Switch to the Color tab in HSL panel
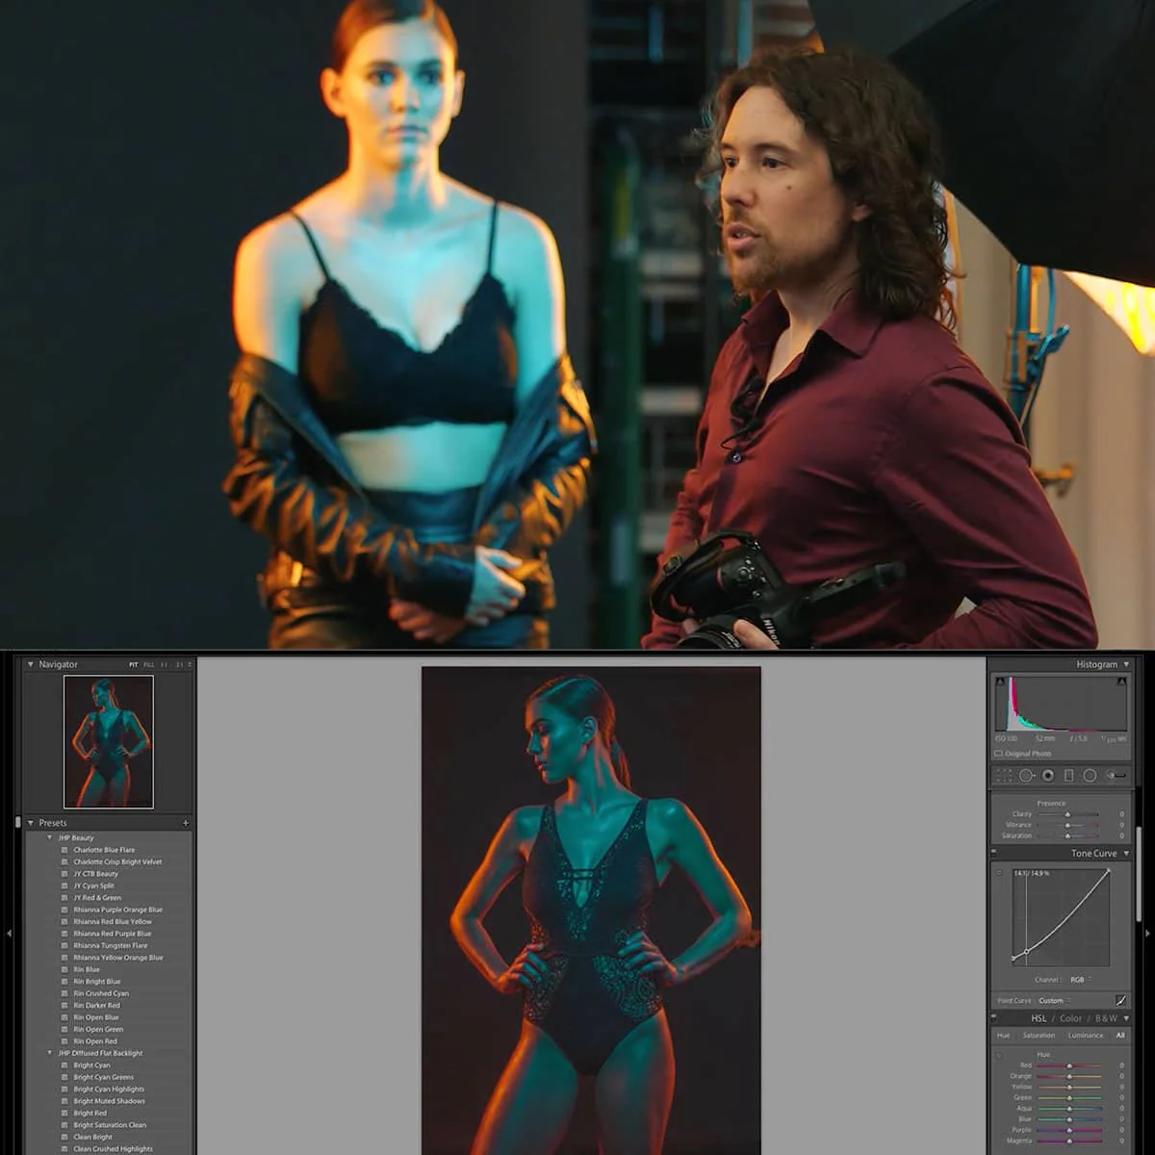Viewport: 1155px width, 1155px height. [1069, 1018]
